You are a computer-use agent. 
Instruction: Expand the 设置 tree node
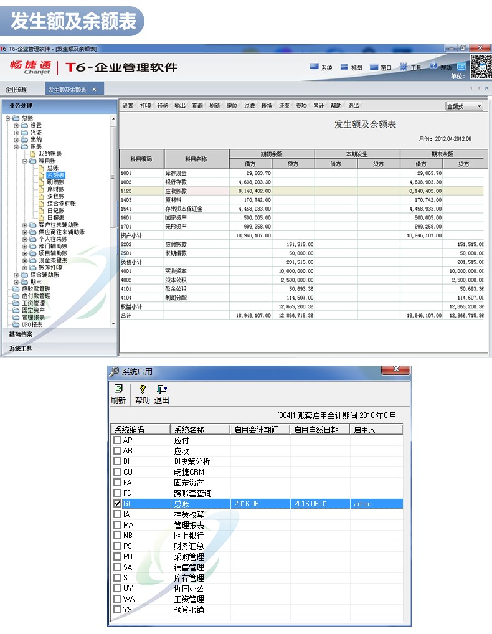16,125
